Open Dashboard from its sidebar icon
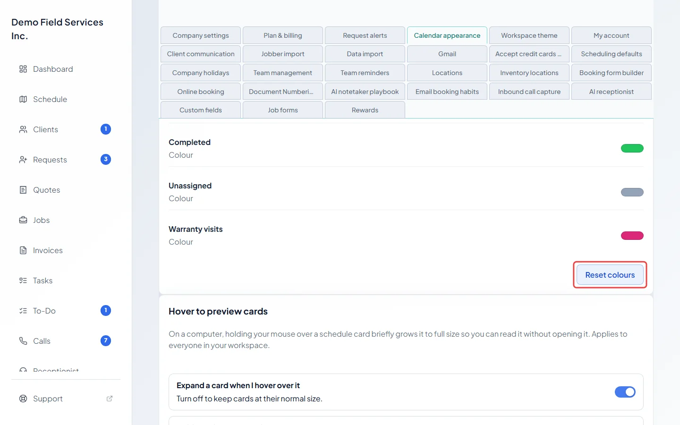The height and width of the screenshot is (425, 680). click(23, 69)
